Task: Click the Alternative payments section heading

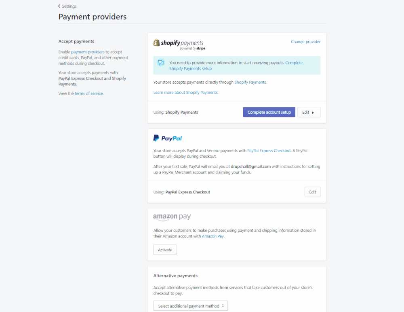Action: [175, 276]
